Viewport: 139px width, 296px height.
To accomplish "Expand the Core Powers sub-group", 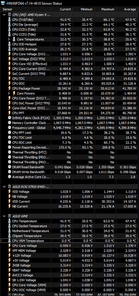I will 9,93.
